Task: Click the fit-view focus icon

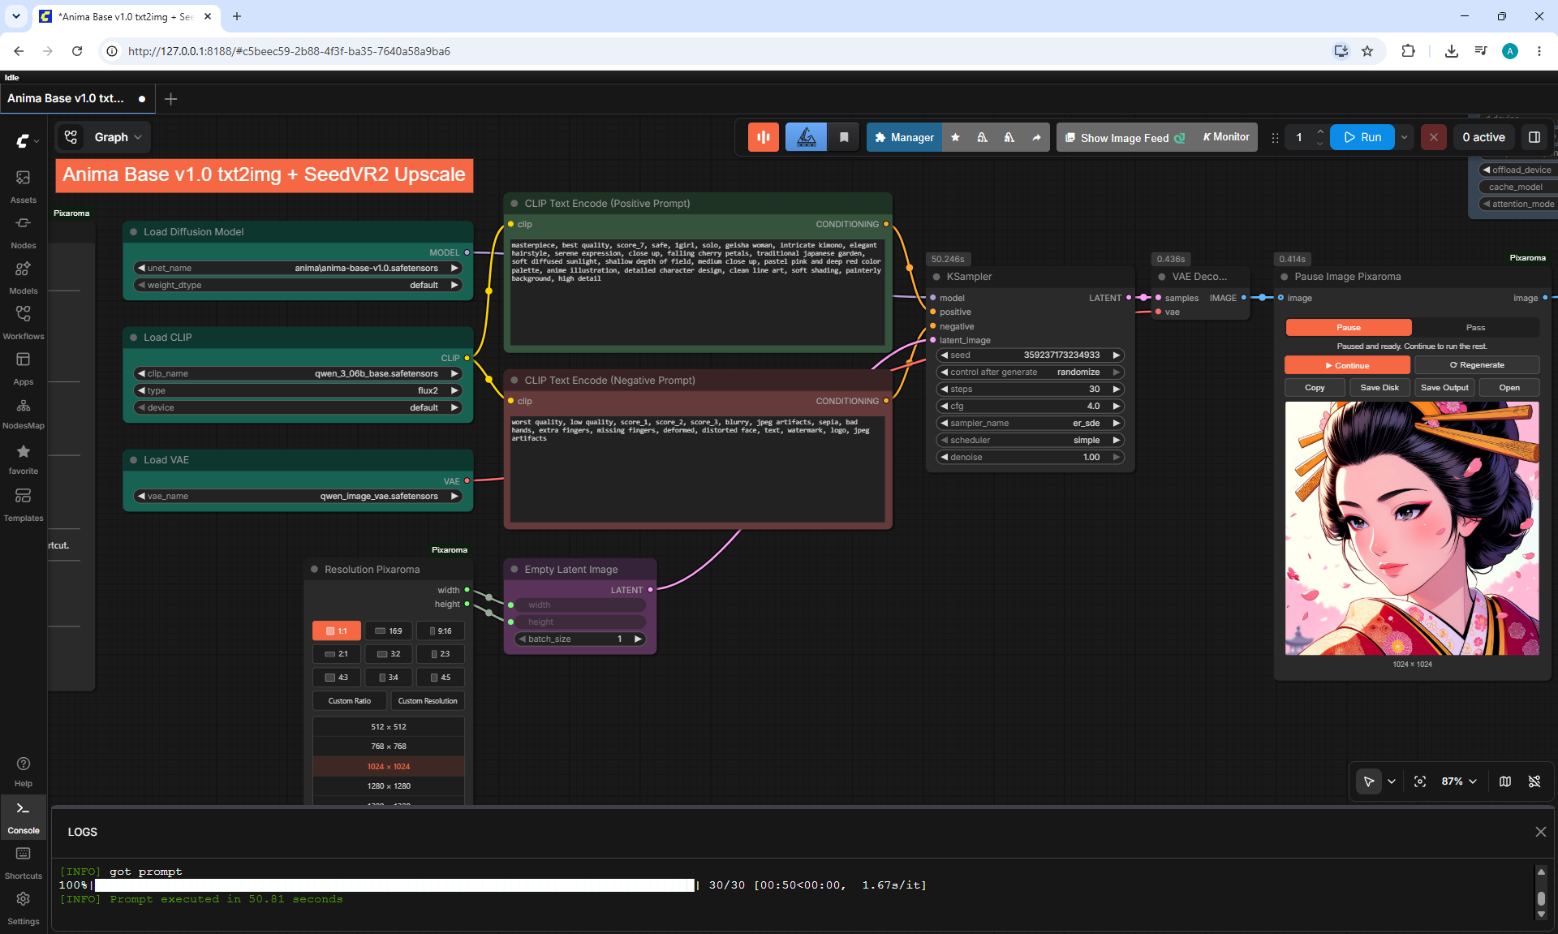Action: [x=1420, y=781]
